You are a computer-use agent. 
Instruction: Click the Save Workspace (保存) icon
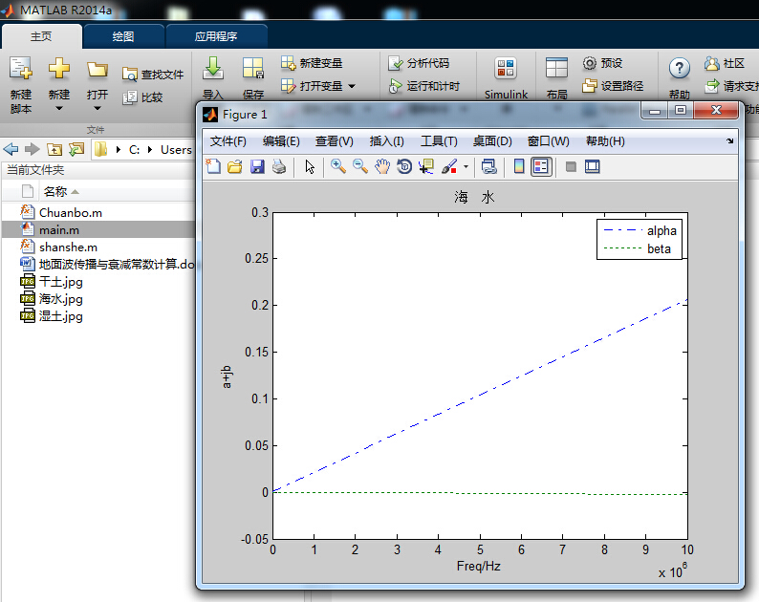(x=253, y=68)
